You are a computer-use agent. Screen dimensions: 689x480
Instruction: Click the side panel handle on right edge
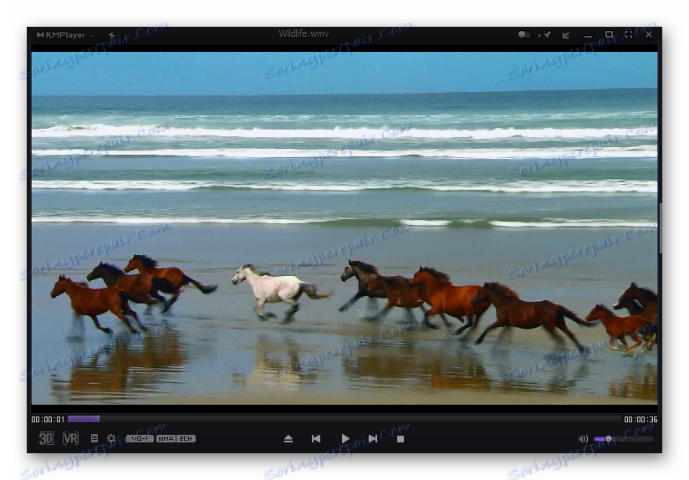coord(661,227)
